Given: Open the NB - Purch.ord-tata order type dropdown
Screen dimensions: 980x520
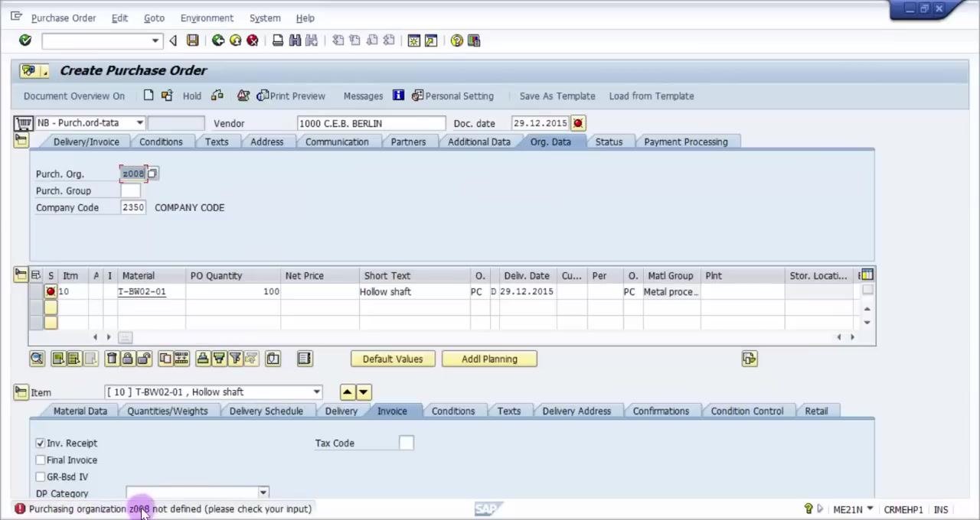Looking at the screenshot, I should 139,123.
